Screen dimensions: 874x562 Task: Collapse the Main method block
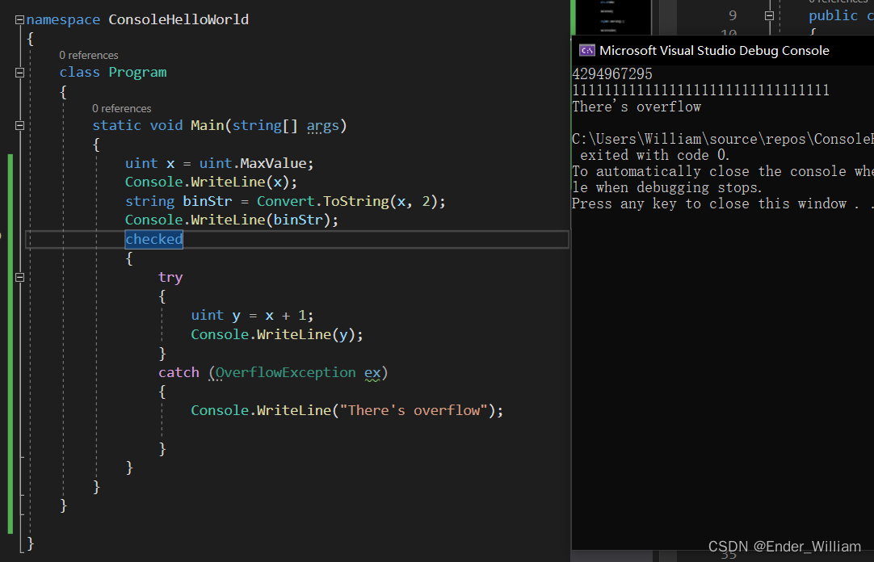[x=20, y=126]
